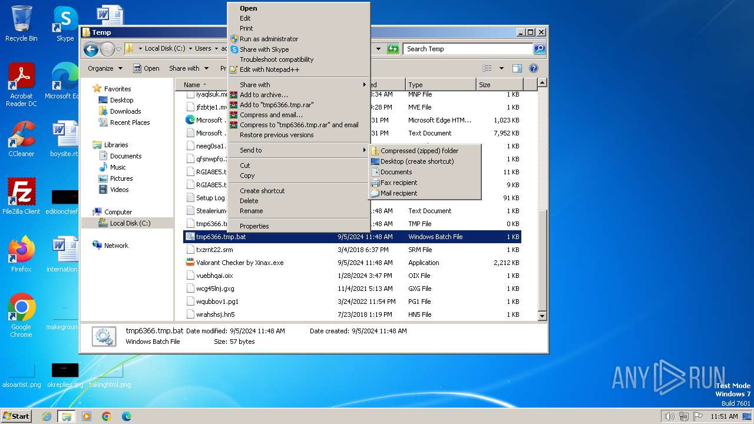Select Compressed (zipped) folder in Send to
754x424 pixels.
tap(425, 151)
